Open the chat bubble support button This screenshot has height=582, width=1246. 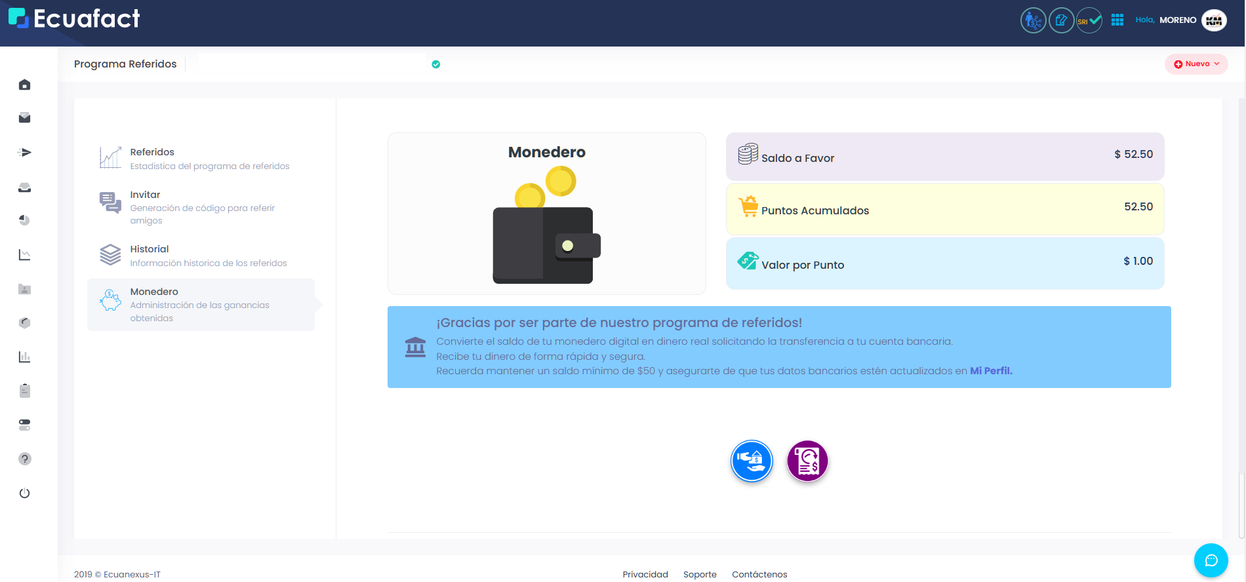point(1211,560)
